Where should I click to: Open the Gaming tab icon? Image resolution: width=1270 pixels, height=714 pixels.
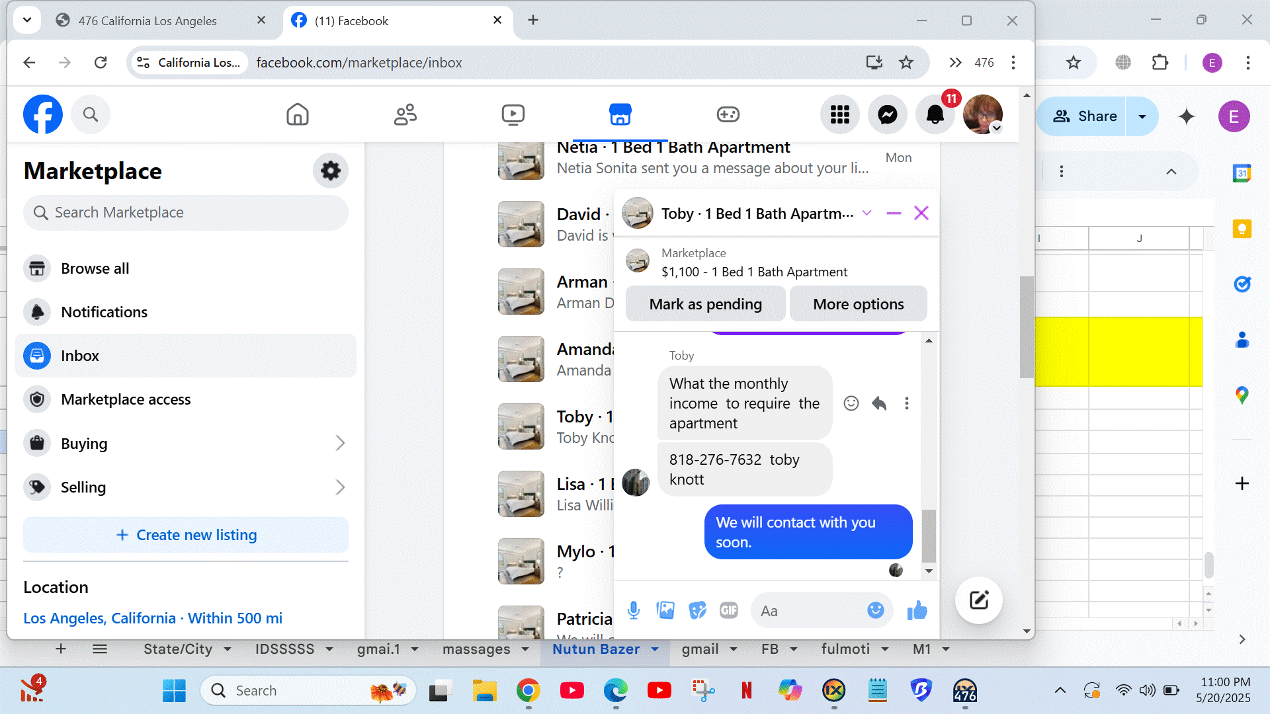coord(728,115)
